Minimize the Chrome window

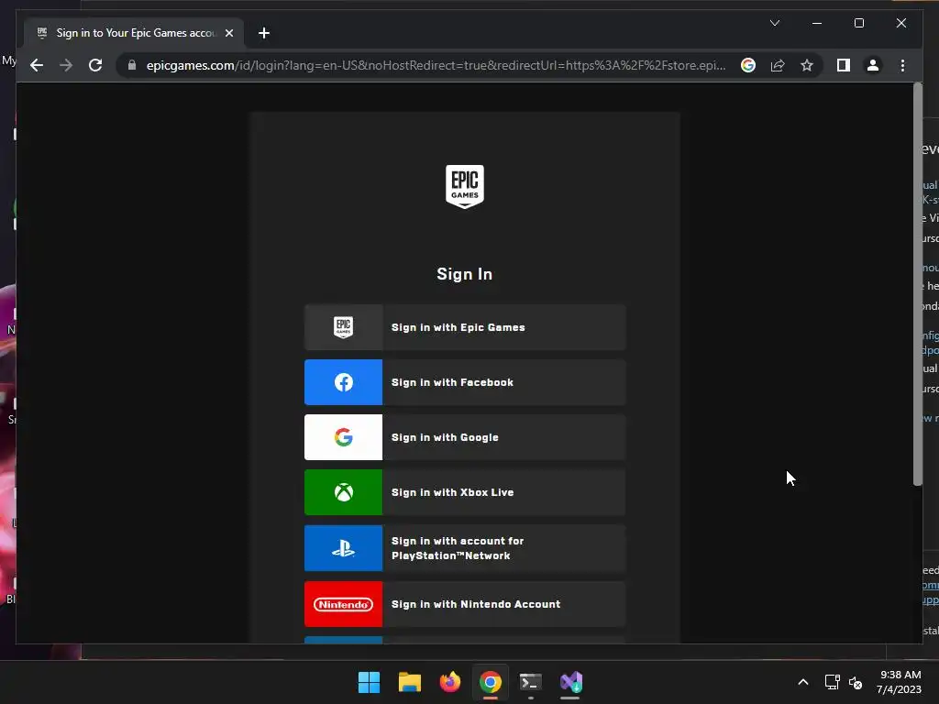point(817,23)
